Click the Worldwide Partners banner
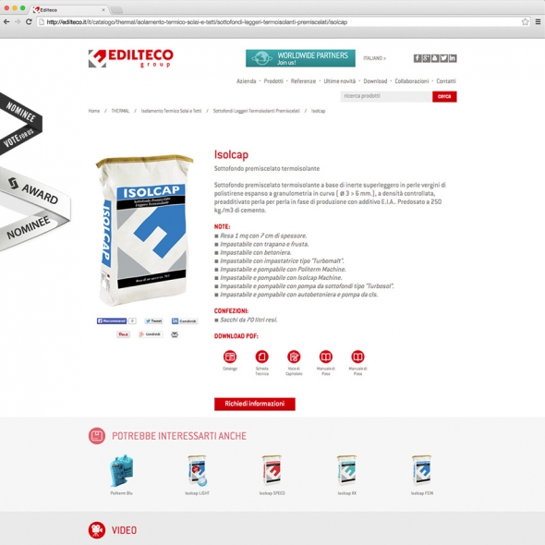The height and width of the screenshot is (545, 545). [300, 58]
